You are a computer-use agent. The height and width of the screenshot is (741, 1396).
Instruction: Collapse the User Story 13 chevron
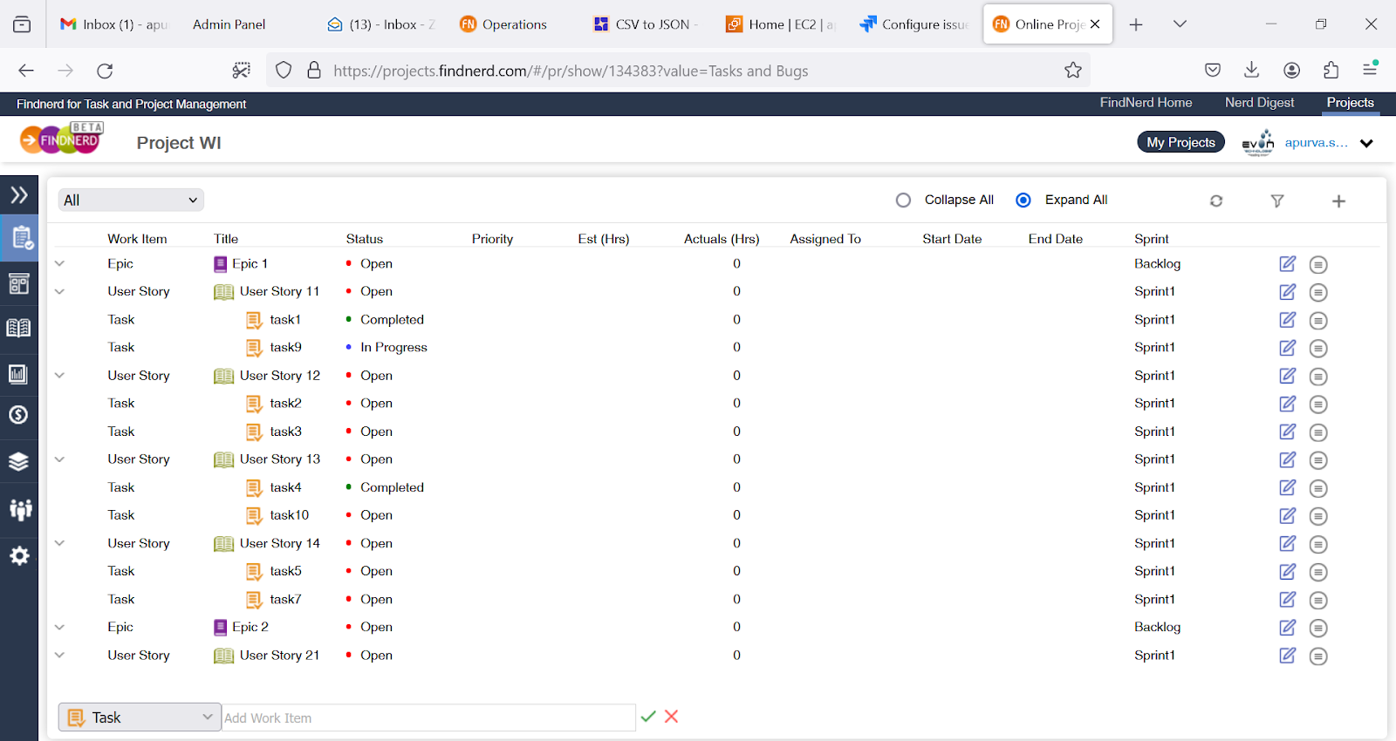[x=59, y=459]
